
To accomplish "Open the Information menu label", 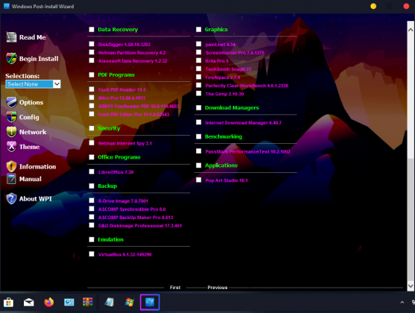I will (x=37, y=167).
